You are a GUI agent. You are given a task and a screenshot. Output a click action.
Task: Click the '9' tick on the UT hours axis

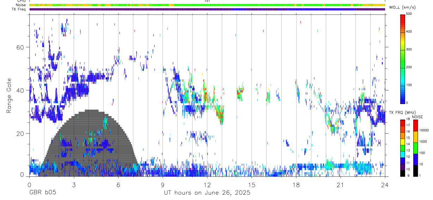click(163, 185)
